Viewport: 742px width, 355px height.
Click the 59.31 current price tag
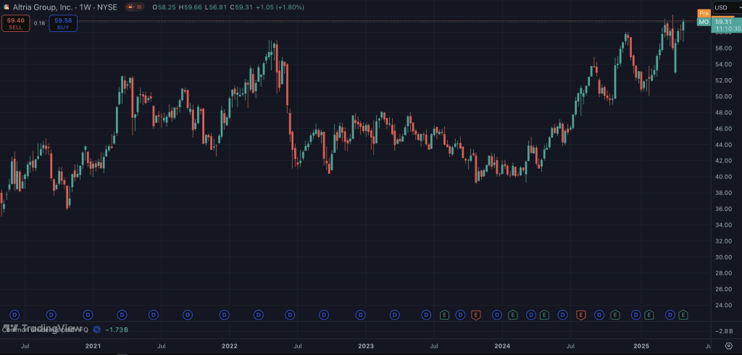click(x=726, y=25)
